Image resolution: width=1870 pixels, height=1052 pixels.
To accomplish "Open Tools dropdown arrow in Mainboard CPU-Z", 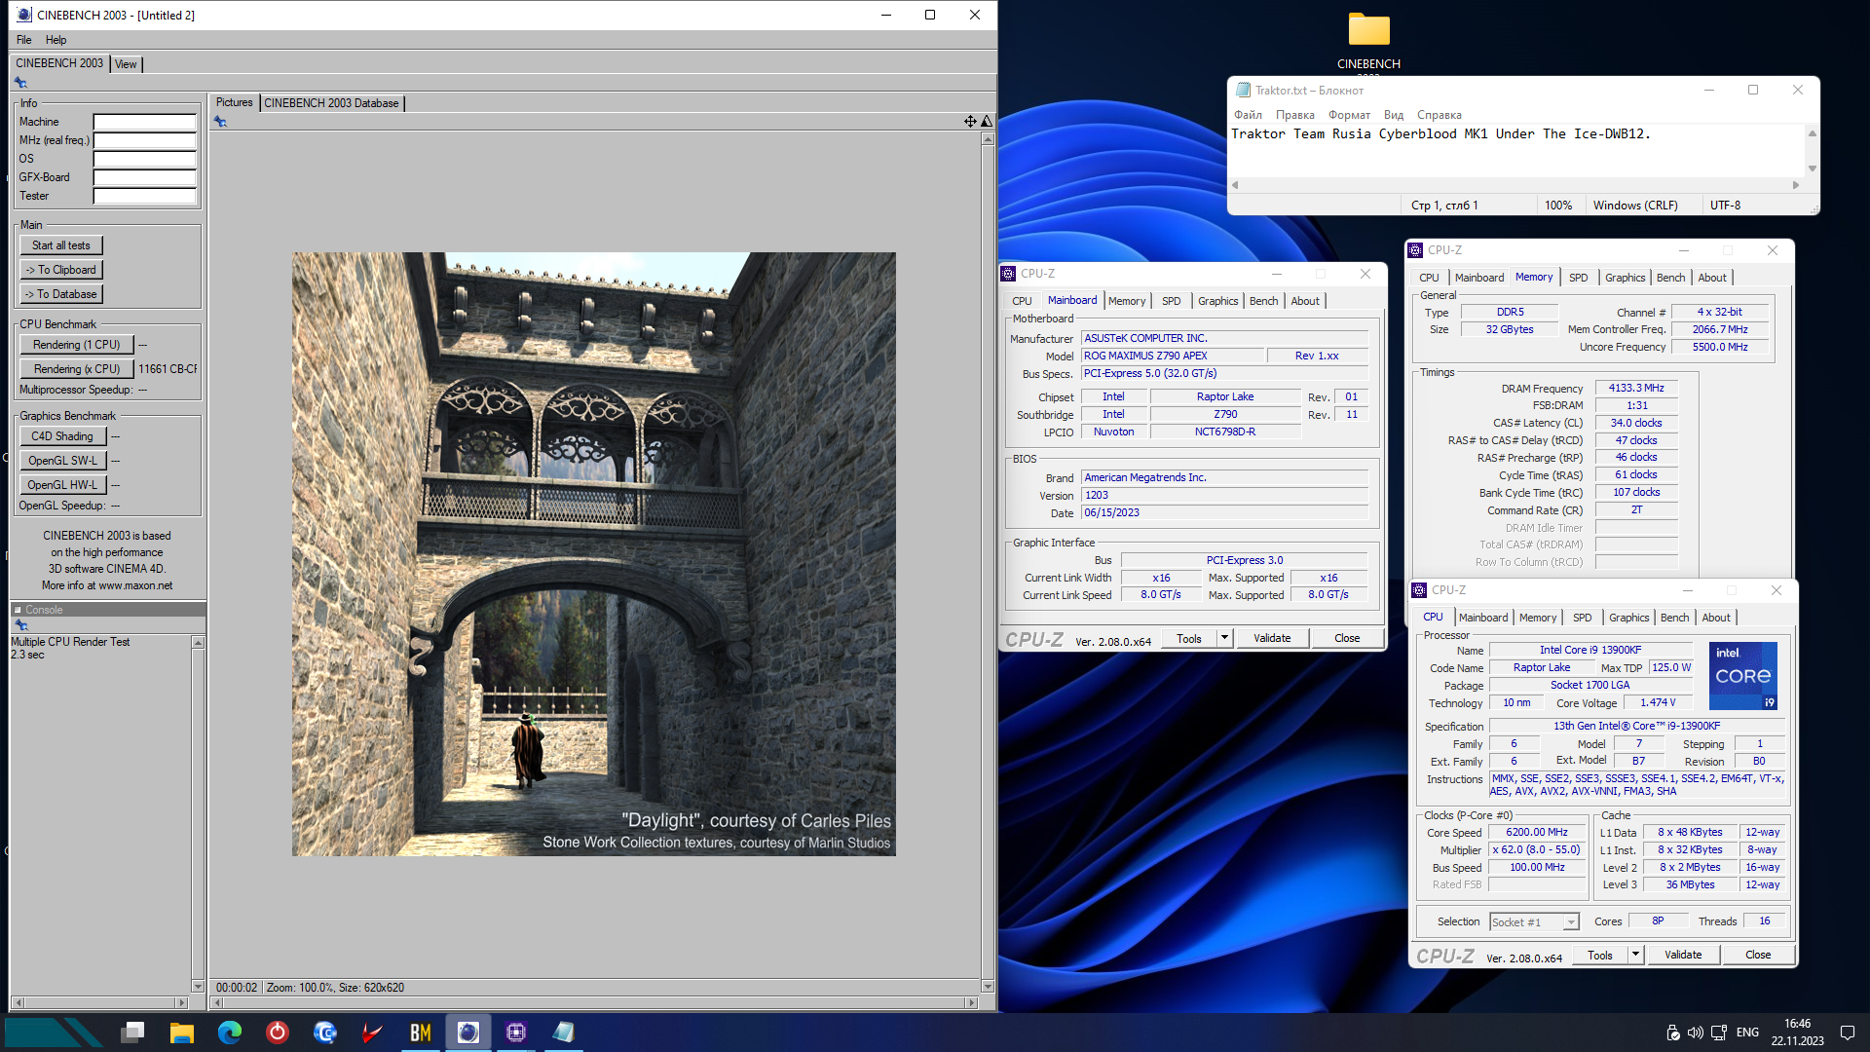I will (1224, 638).
